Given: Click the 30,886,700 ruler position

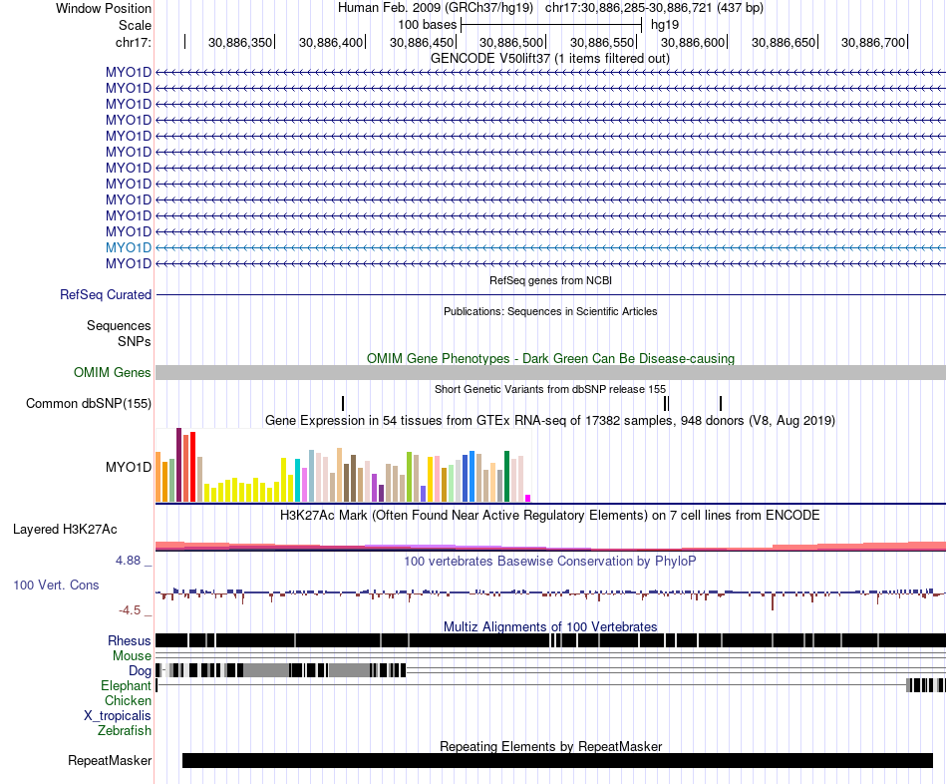Looking at the screenshot, I should (x=873, y=42).
